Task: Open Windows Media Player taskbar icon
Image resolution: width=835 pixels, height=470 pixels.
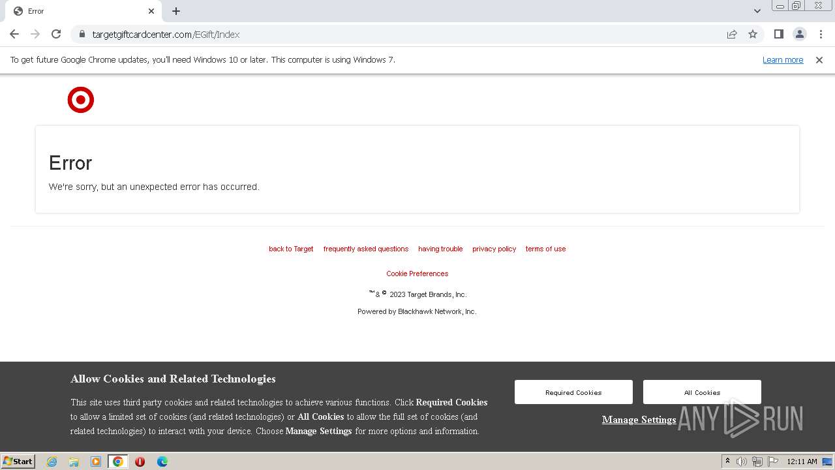Action: click(96, 462)
